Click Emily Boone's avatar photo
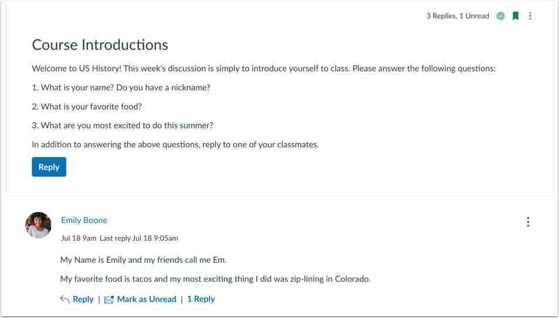Image resolution: width=559 pixels, height=318 pixels. pyautogui.click(x=38, y=225)
